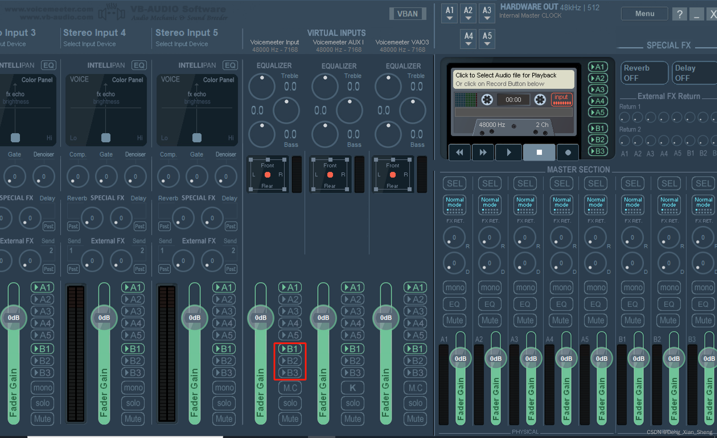
Task: Open the Menu button
Action: coord(644,14)
